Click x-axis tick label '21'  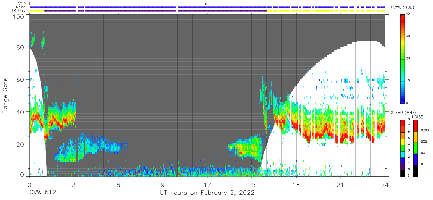[x=341, y=184]
